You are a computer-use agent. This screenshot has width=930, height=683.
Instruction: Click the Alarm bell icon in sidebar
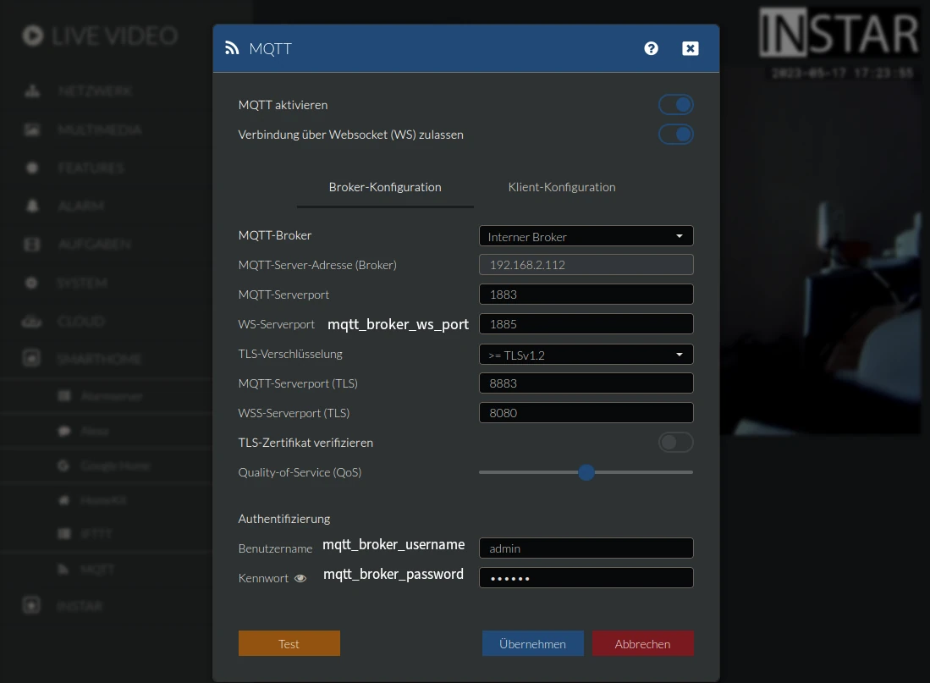click(x=32, y=207)
